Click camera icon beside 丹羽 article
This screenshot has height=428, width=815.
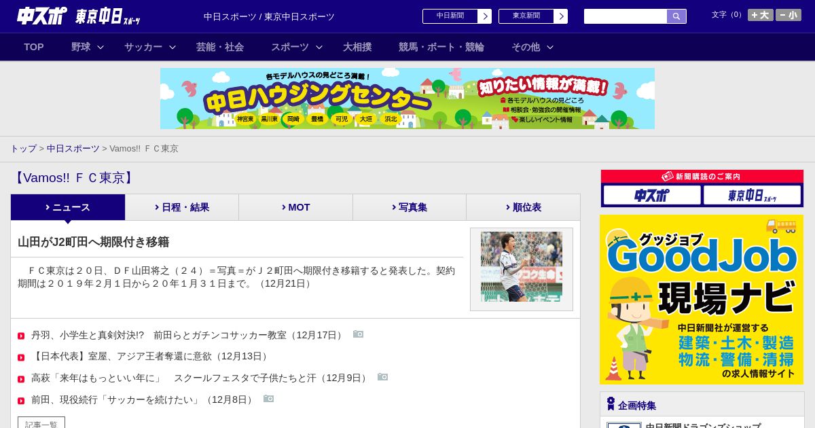click(x=358, y=334)
